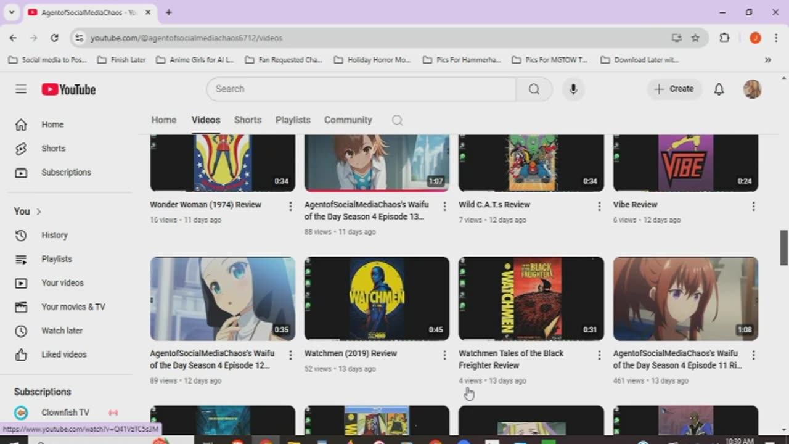Open Wild C.A.T.s Review title
This screenshot has height=444, width=789.
494,205
